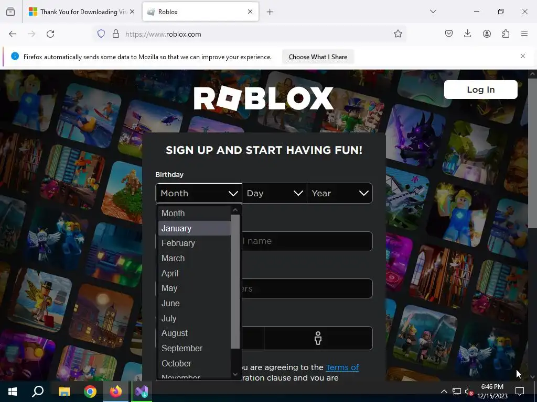
Task: Open extensions puzzle icon
Action: pos(506,33)
